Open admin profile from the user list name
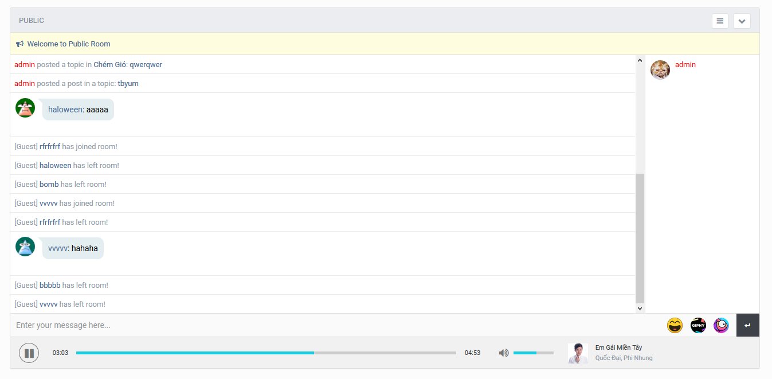 [685, 65]
